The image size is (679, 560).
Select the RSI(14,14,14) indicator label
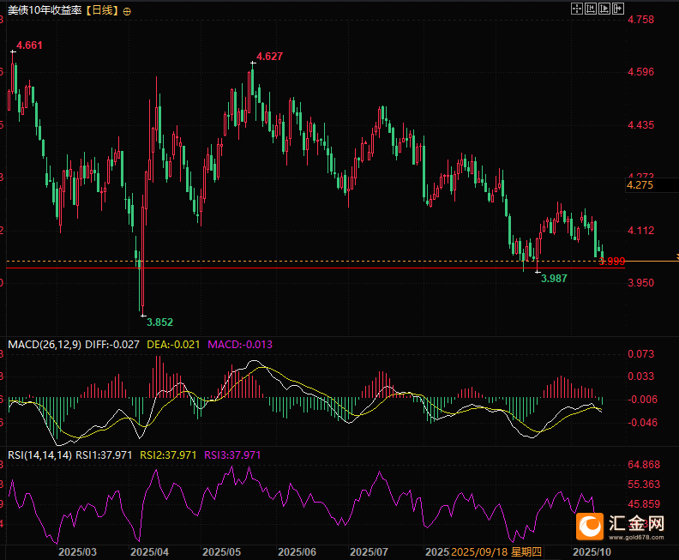[x=39, y=455]
